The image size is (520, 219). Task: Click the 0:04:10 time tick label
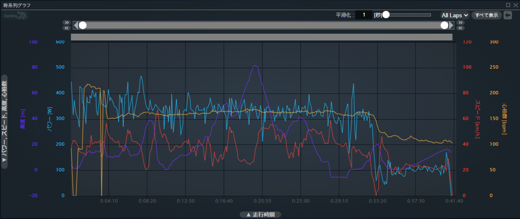[x=109, y=201]
